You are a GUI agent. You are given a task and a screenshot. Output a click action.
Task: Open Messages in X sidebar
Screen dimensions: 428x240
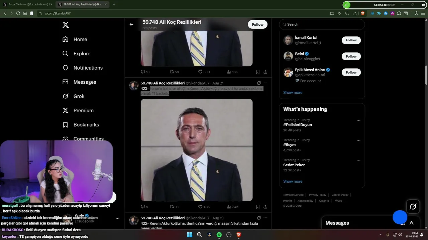click(80, 82)
